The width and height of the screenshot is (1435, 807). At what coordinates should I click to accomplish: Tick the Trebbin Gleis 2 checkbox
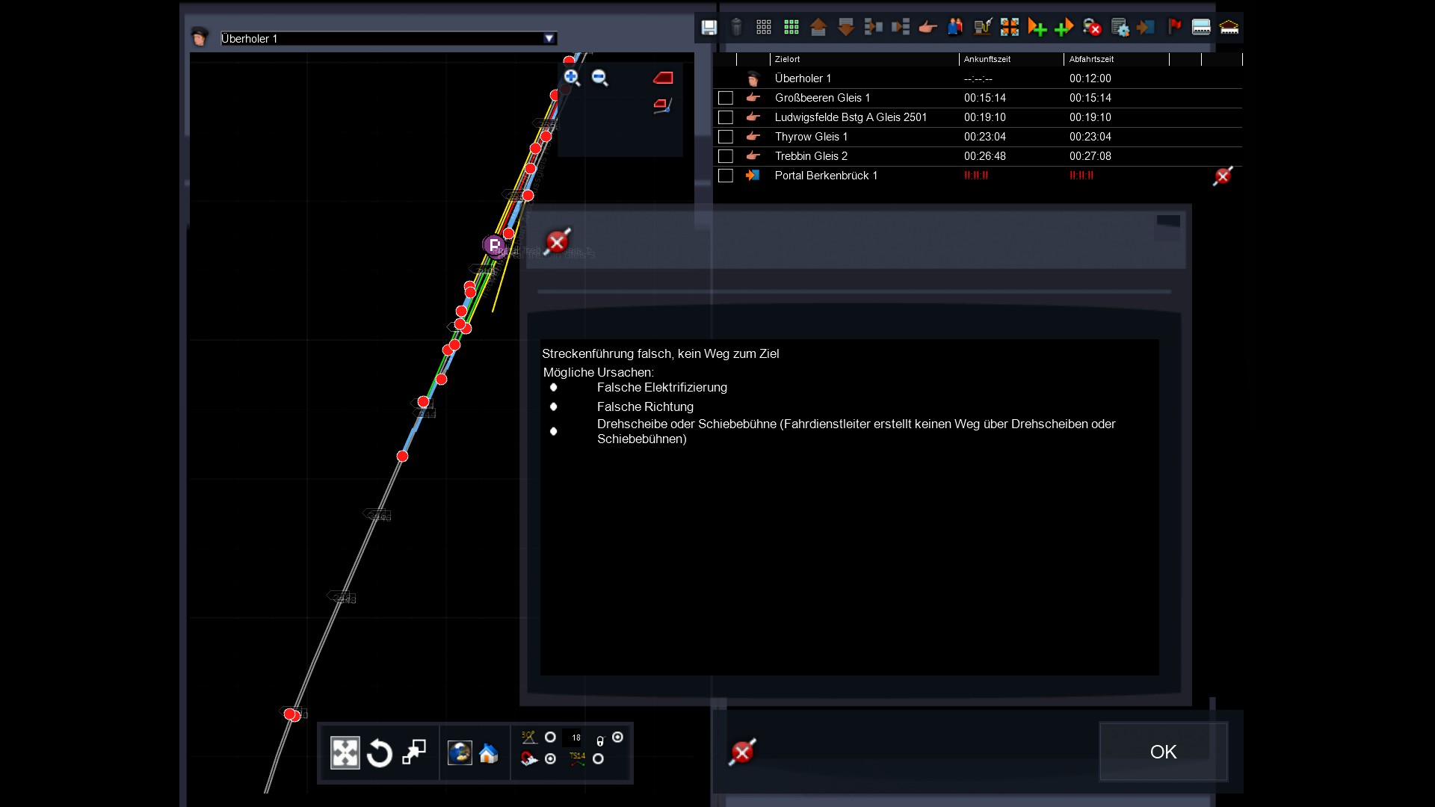pos(725,156)
